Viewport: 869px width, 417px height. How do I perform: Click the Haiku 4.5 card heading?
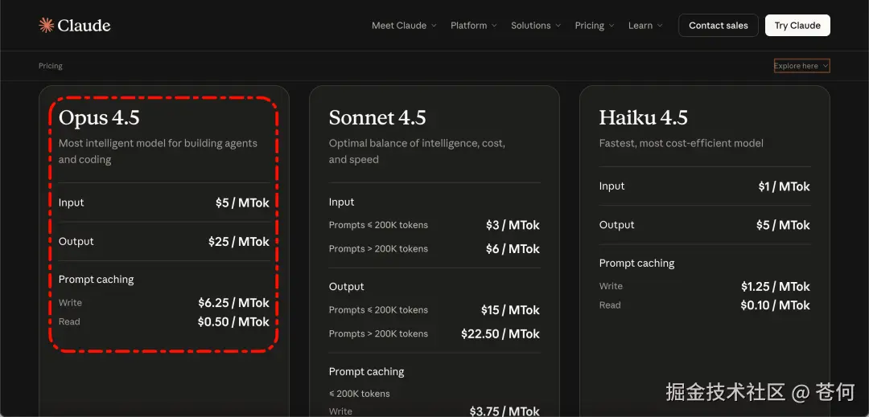643,118
